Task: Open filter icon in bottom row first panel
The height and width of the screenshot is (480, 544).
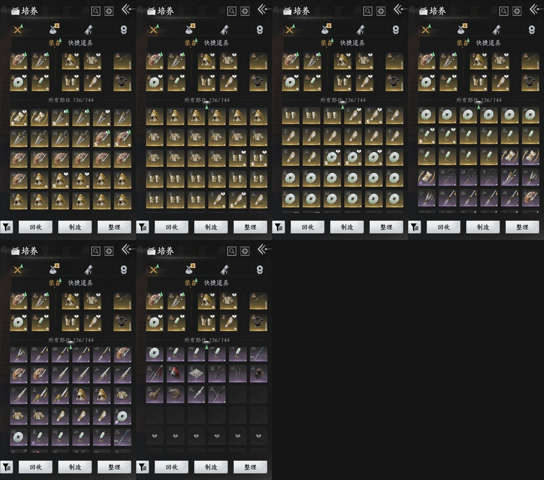Action: [x=7, y=467]
